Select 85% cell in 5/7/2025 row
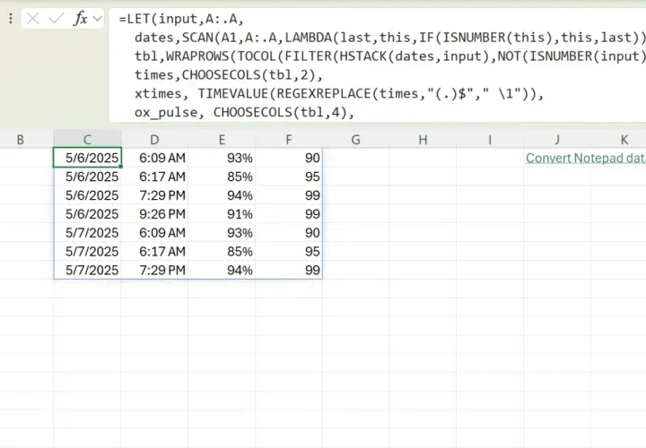646x448 pixels. pyautogui.click(x=222, y=252)
